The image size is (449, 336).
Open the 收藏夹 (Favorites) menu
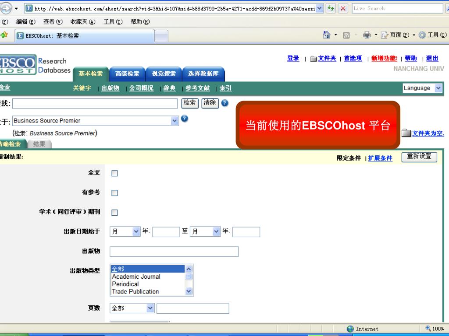[x=83, y=22]
